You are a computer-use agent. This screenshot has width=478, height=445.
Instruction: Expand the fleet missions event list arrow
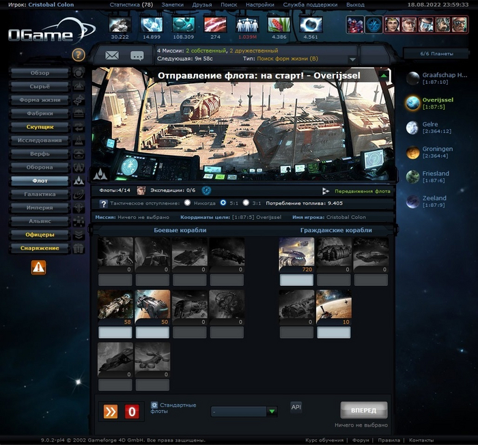[352, 59]
